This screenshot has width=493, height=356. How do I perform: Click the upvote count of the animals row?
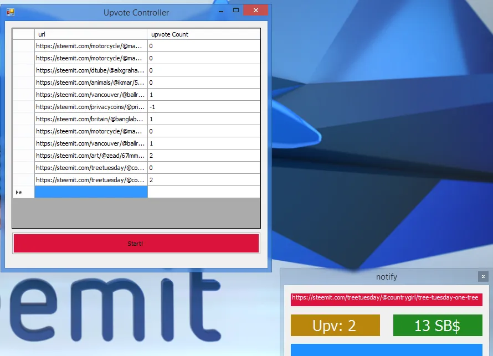pos(204,82)
